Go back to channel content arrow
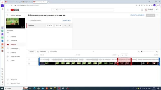This screenshot has width=161, height=90. pos(8,15)
